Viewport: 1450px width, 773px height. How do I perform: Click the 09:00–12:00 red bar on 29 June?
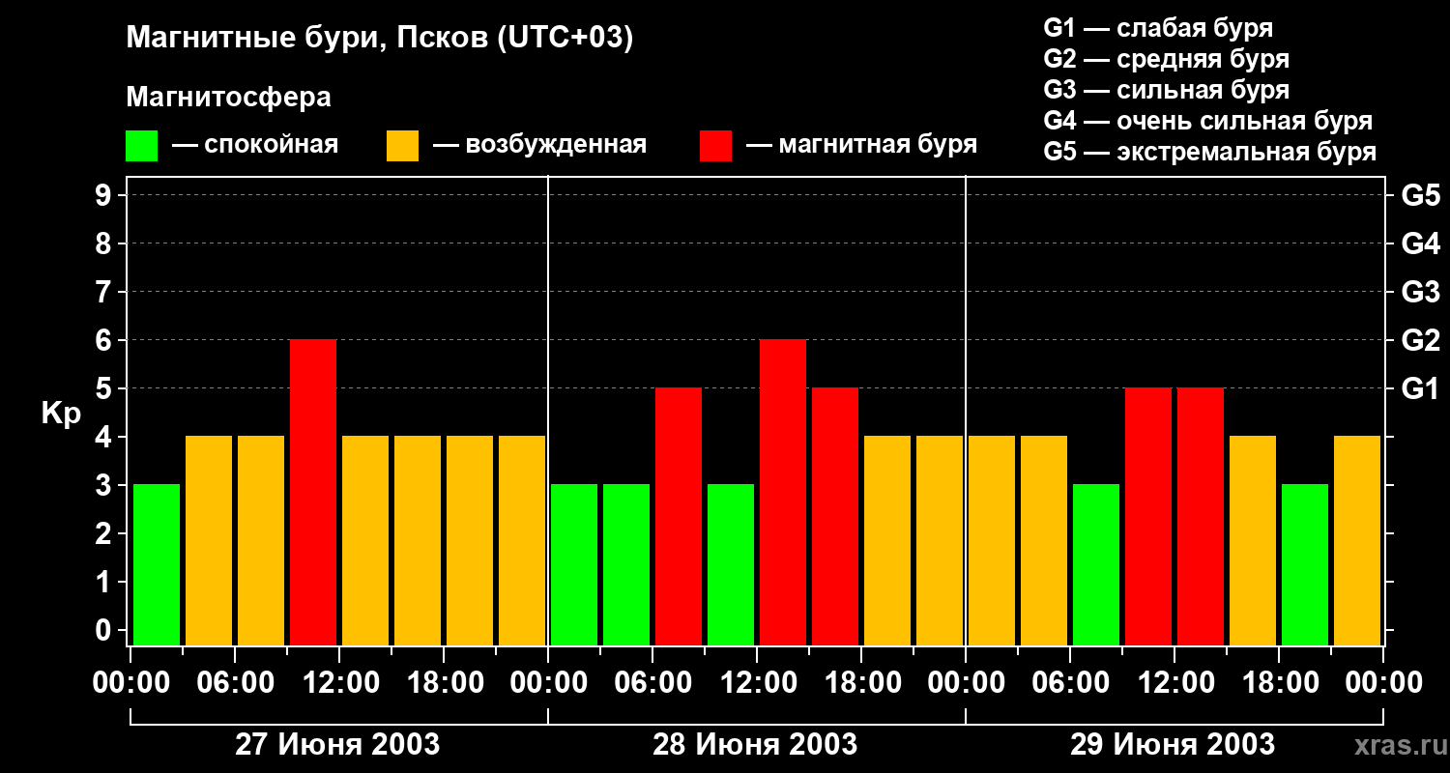(x=1148, y=517)
